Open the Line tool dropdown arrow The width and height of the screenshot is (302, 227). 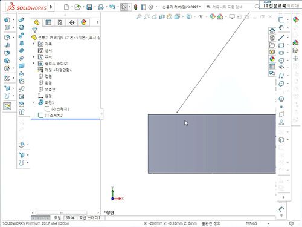[x=288, y=37]
